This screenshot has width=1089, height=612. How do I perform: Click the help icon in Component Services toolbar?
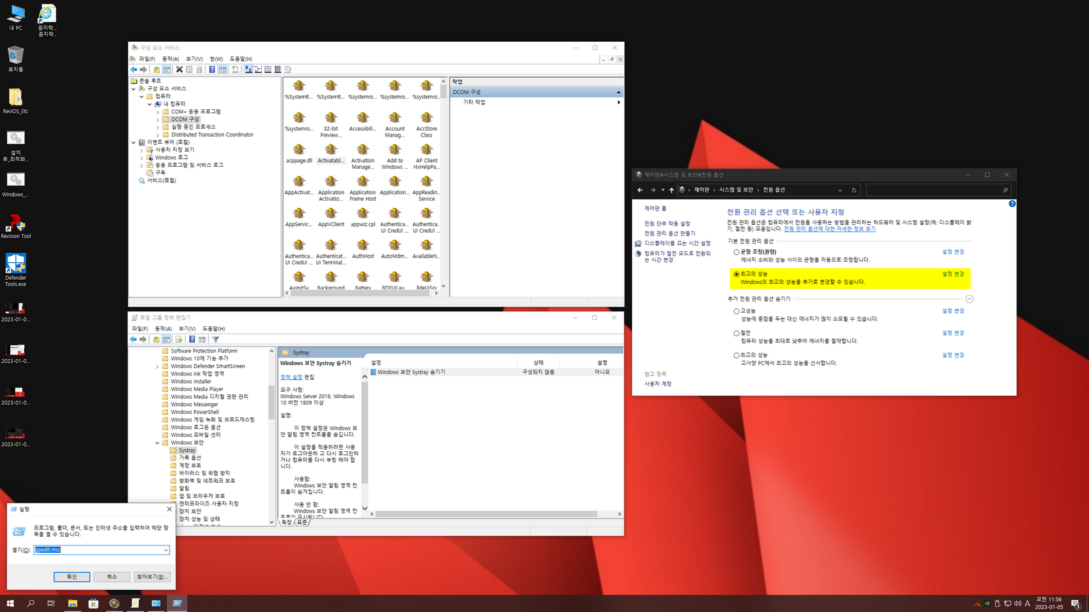212,69
